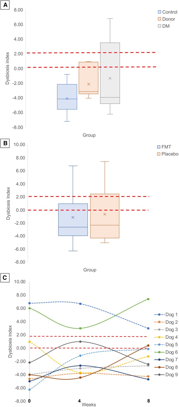
Task: Click the panel C label box
Action: pyautogui.click(x=5, y=278)
